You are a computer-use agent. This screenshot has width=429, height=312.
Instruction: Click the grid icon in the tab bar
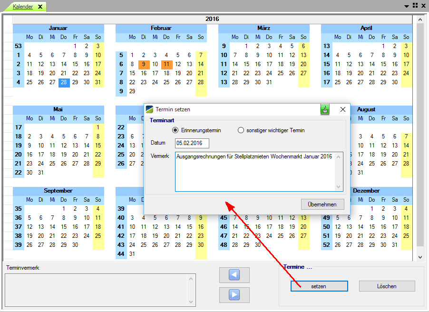(x=415, y=6)
